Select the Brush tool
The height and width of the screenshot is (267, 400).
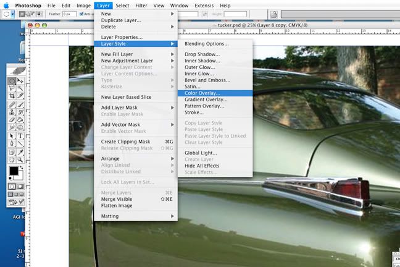20,104
